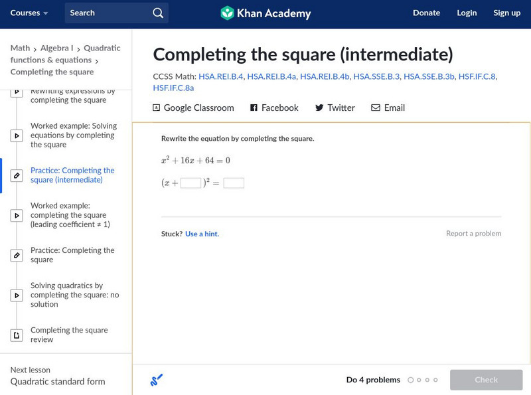Open standard HSA.REI.B.4b link

325,76
